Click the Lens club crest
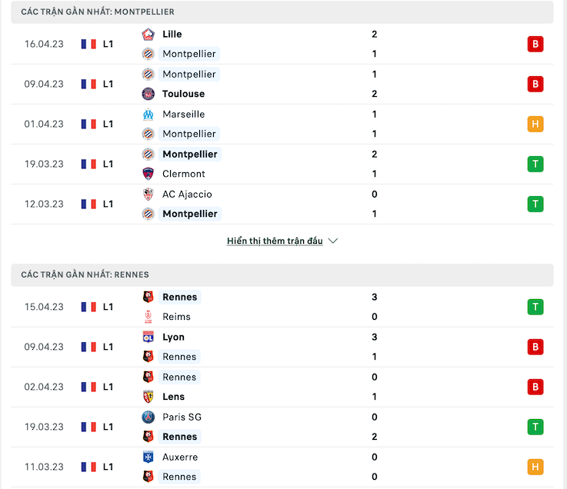 pyautogui.click(x=148, y=397)
